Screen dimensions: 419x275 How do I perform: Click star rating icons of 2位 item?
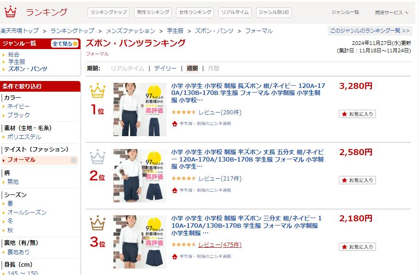(184, 179)
